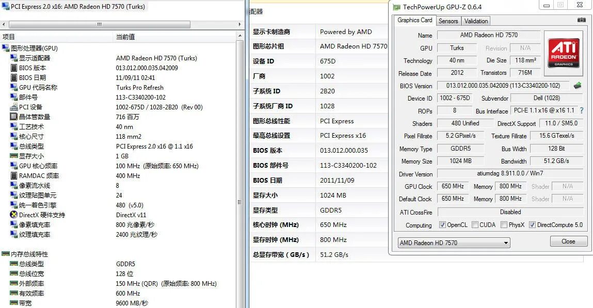Click the horizontal scrollbar right arrow
Image resolution: width=593 pixels, height=308 pixels.
(239, 24)
